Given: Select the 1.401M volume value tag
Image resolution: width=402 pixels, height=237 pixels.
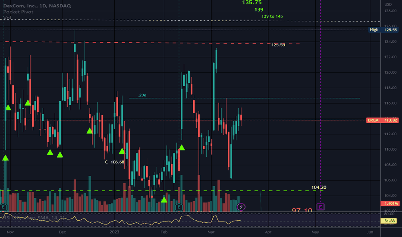Looking at the screenshot, I should click(389, 203).
